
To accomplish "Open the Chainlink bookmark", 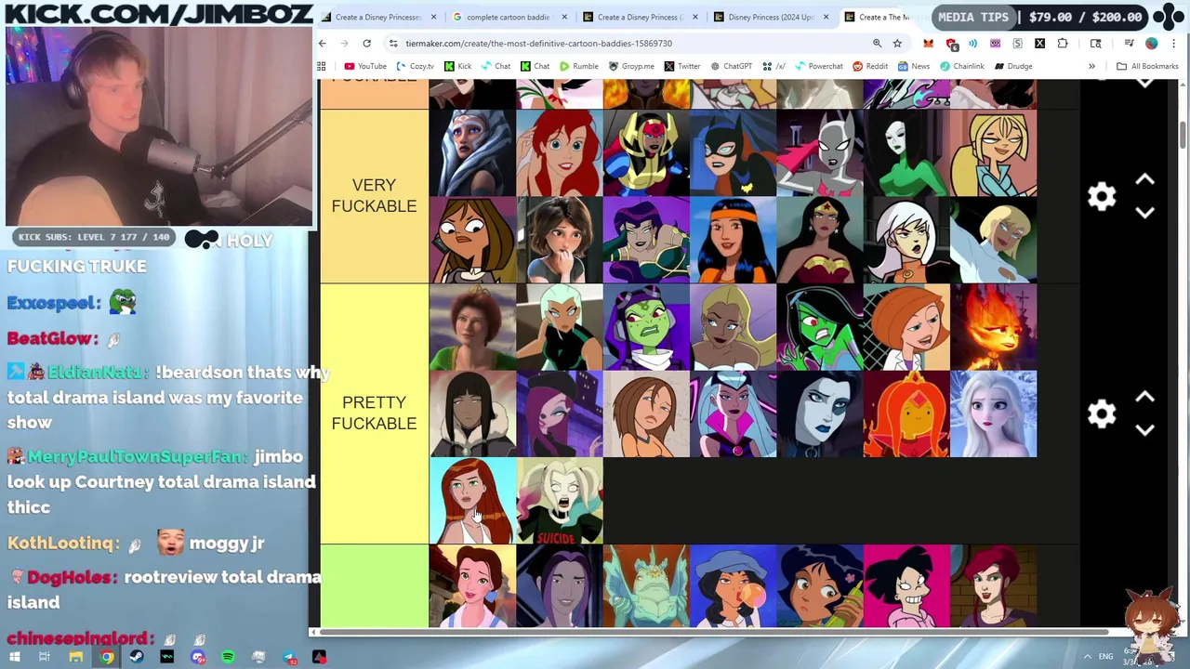I will point(961,66).
